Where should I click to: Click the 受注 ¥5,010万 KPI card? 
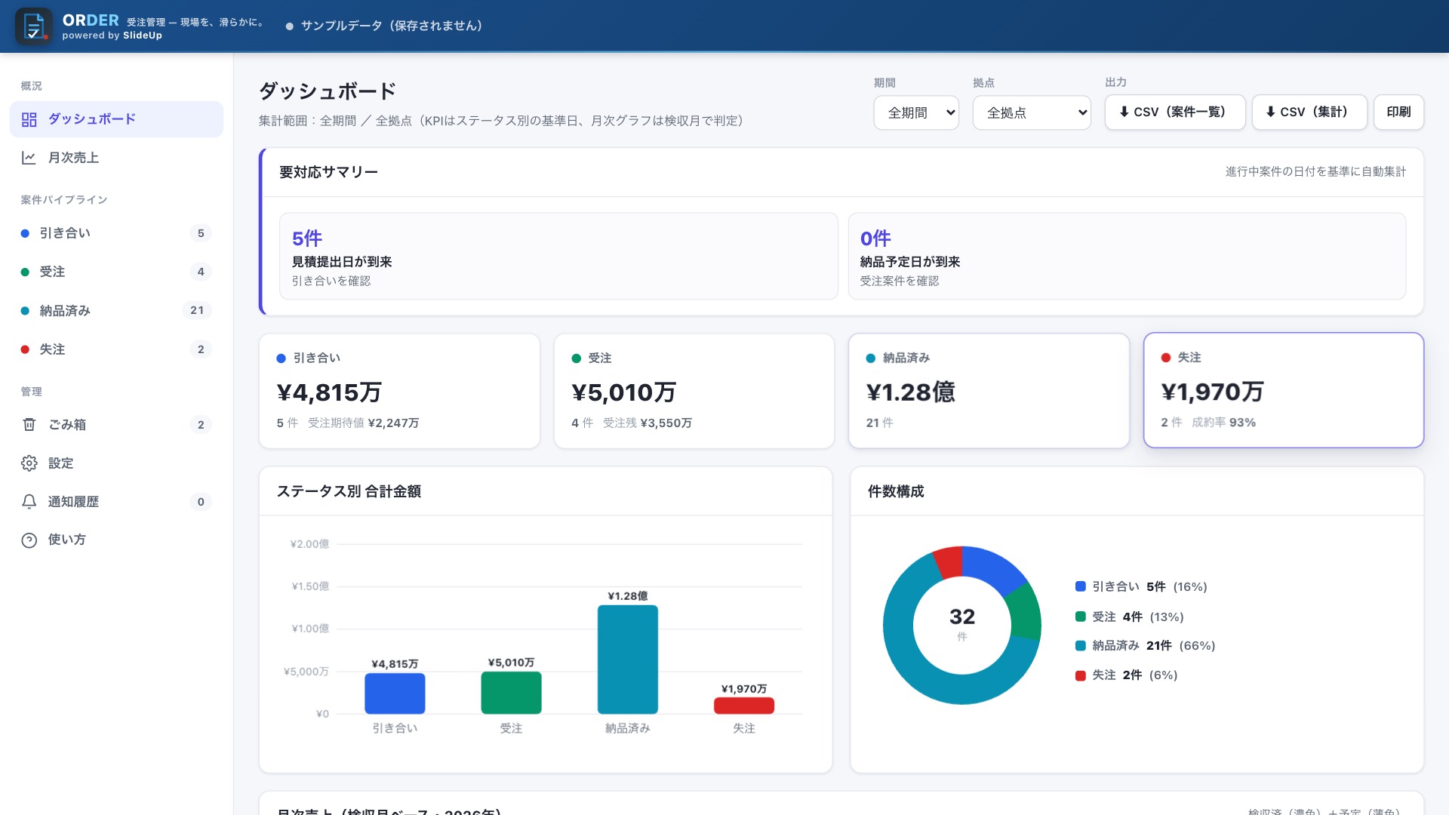click(694, 391)
